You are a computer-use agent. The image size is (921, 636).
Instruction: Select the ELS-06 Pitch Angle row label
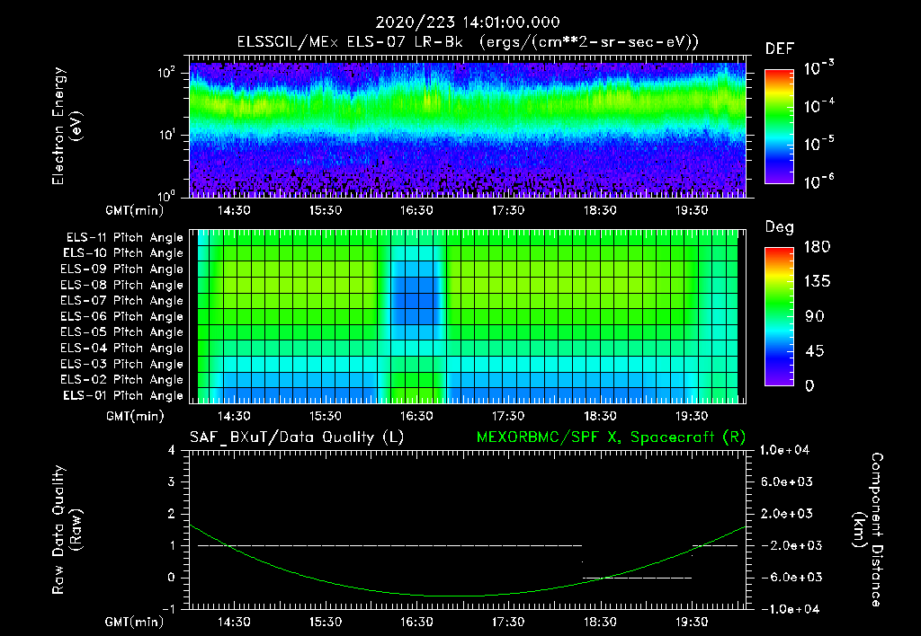(122, 316)
